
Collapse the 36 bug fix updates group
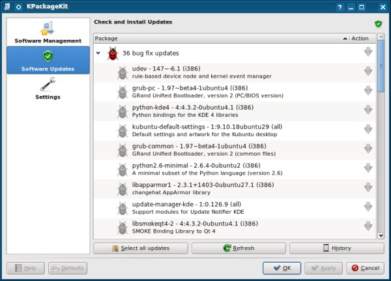click(x=98, y=53)
